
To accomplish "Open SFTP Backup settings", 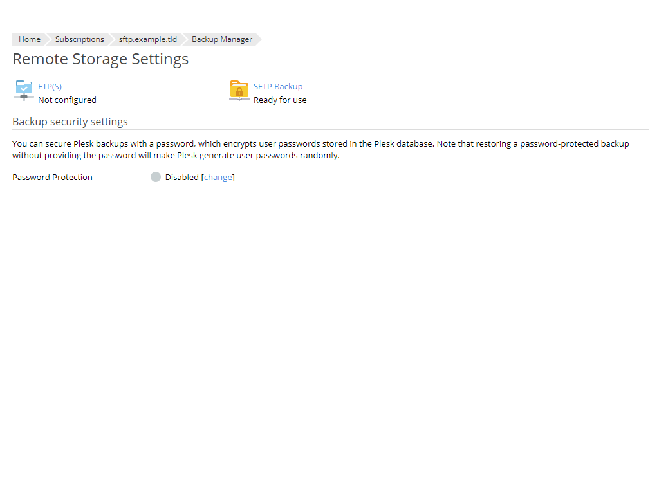I will 278,86.
